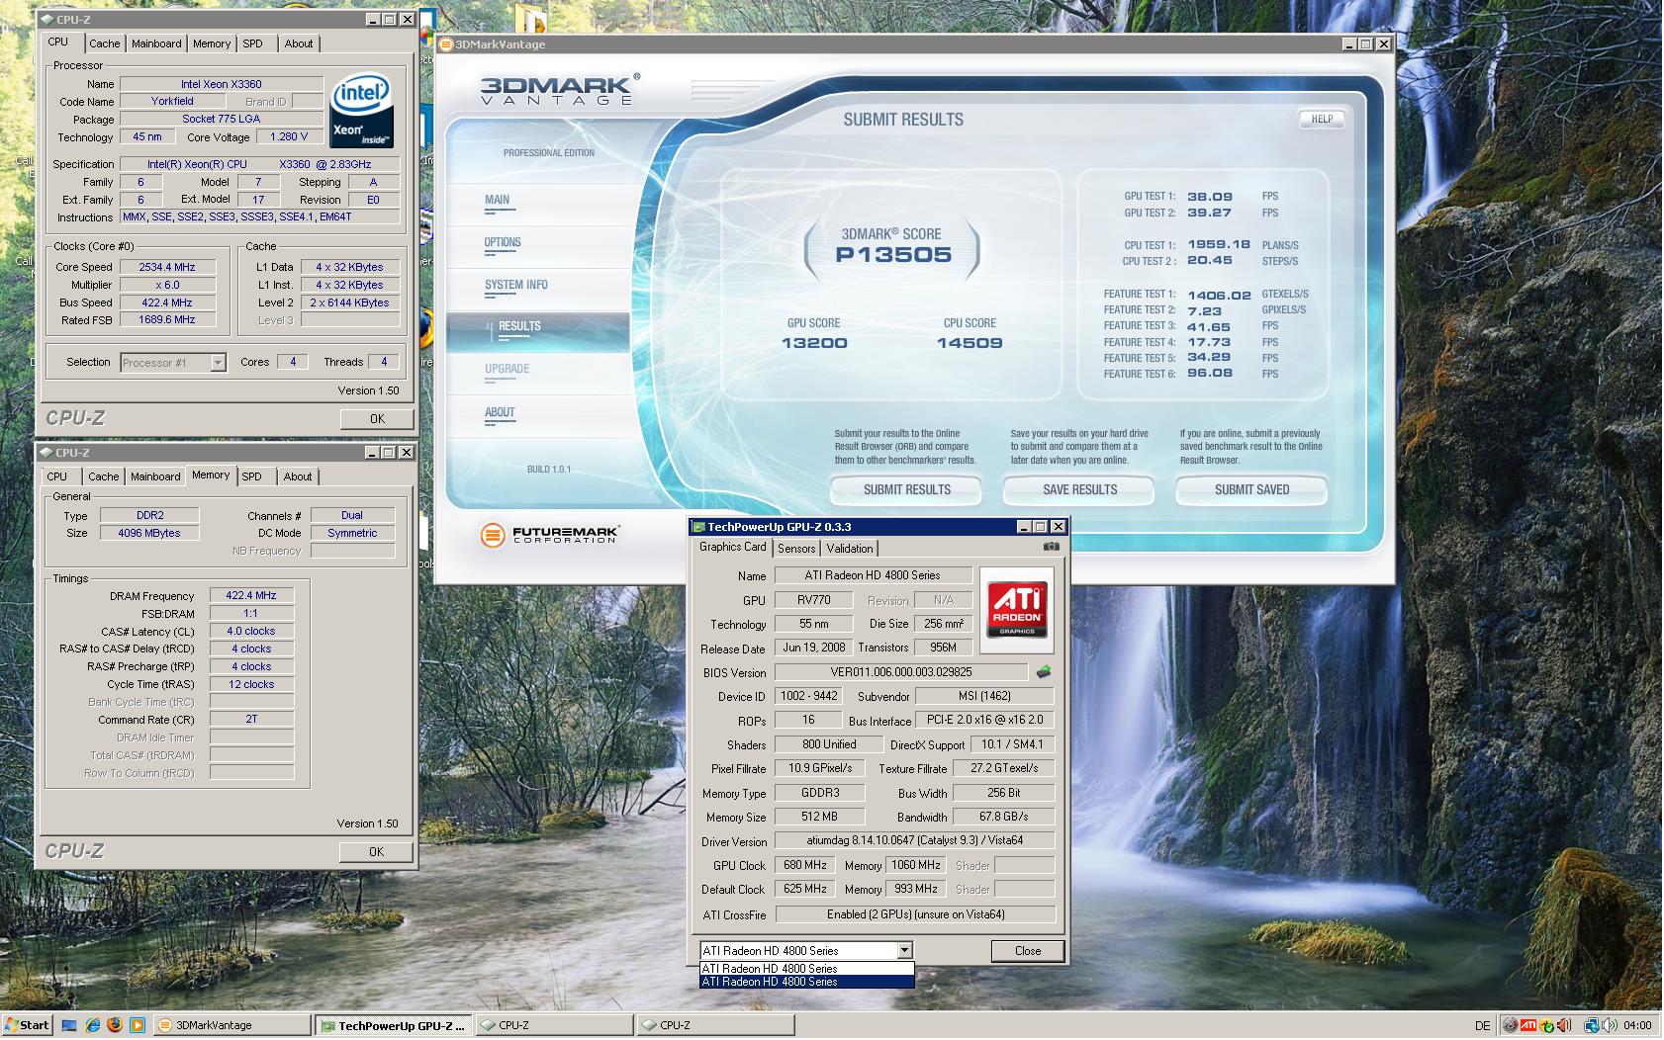
Task: Click the Show Desktop quick launch icon
Action: (69, 1025)
